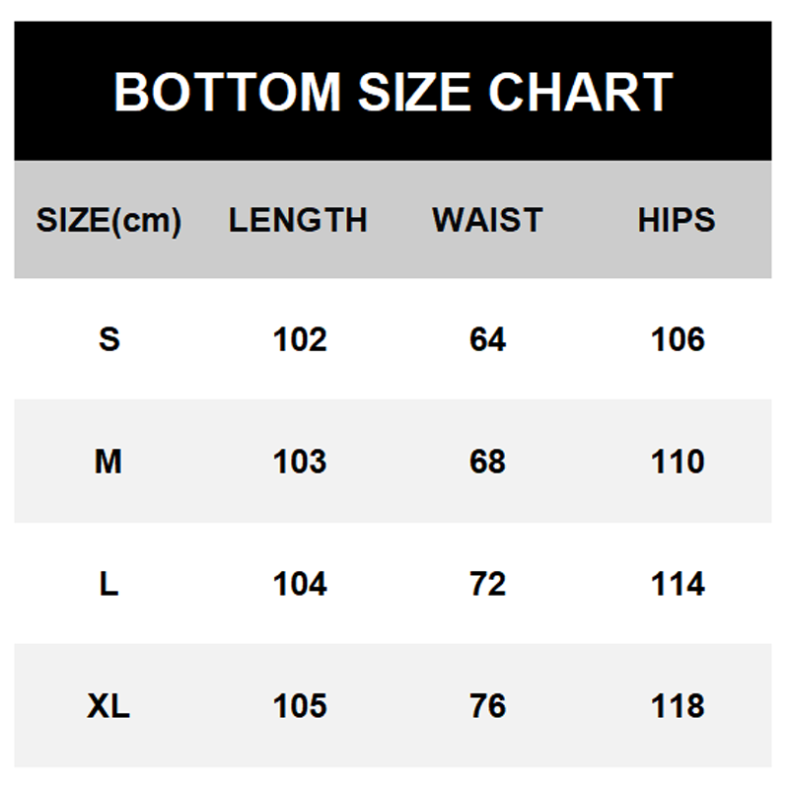Click the SIZE(cm) column header
Image resolution: width=789 pixels, height=789 pixels.
pos(108,220)
